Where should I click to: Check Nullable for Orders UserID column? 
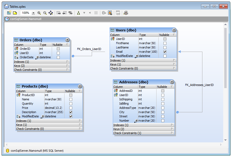[58, 53]
